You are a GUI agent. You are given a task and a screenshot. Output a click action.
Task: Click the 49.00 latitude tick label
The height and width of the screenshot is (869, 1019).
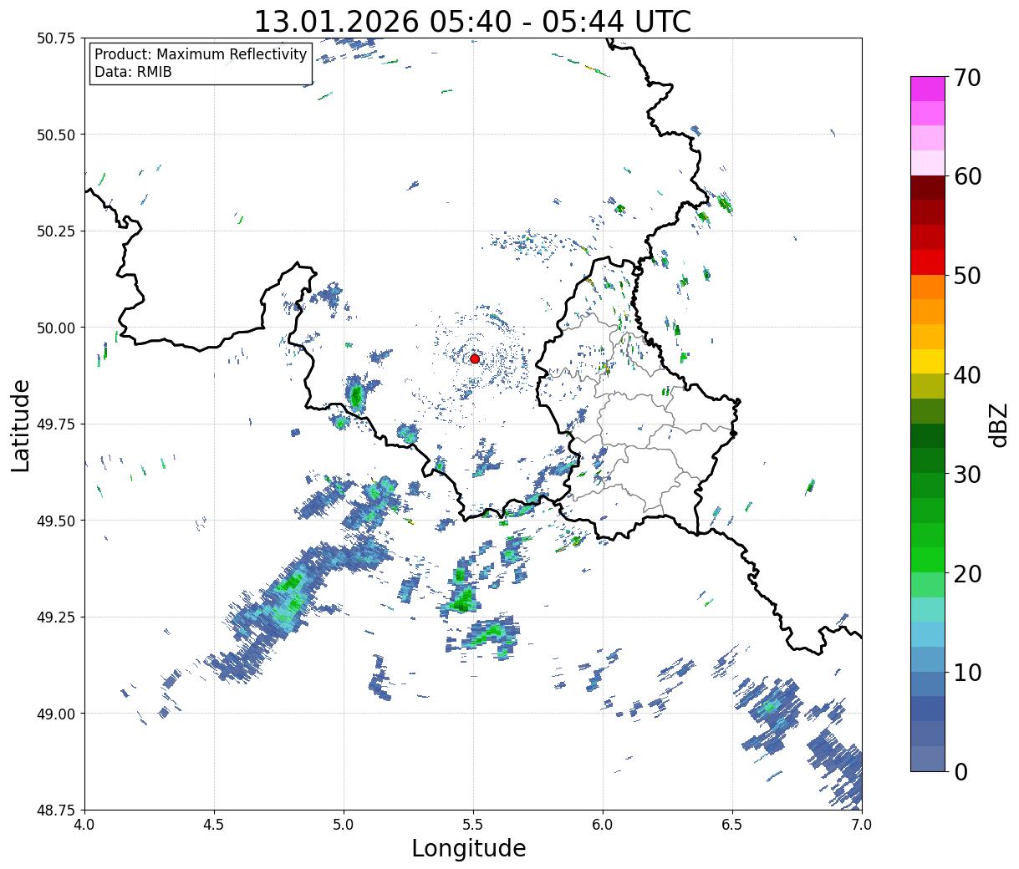[56, 714]
